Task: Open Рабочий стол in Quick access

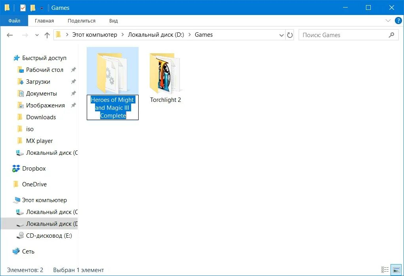Action: [45, 70]
